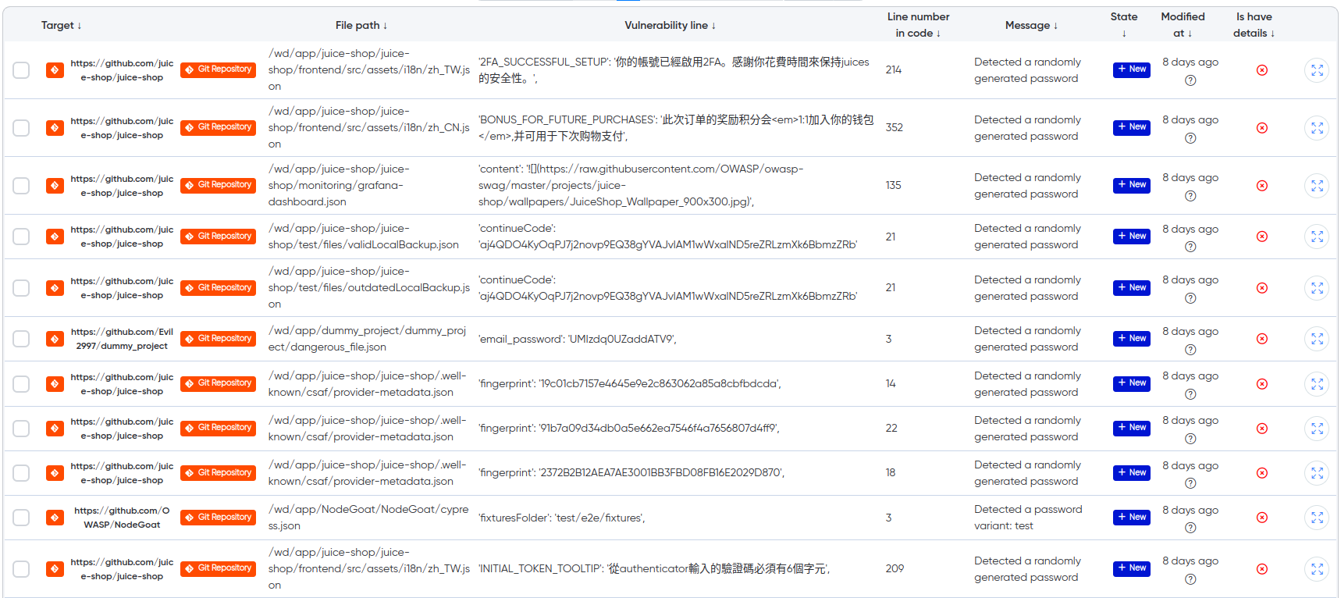The width and height of the screenshot is (1341, 598).
Task: Click orange git icon in NodeGoat row
Action: (x=55, y=518)
